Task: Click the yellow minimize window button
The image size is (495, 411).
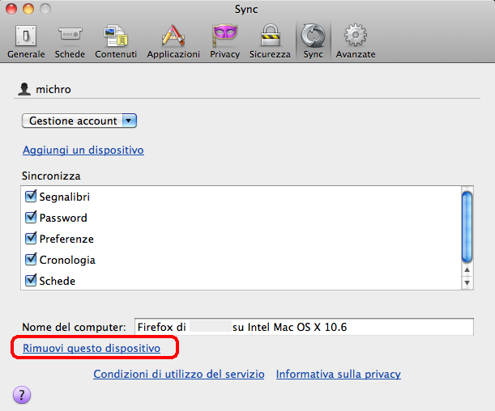Action: (28, 9)
